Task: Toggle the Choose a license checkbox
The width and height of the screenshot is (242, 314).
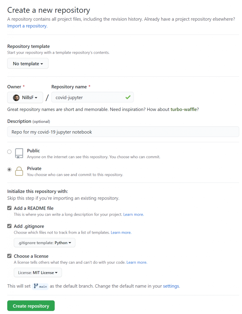Action: click(x=9, y=256)
